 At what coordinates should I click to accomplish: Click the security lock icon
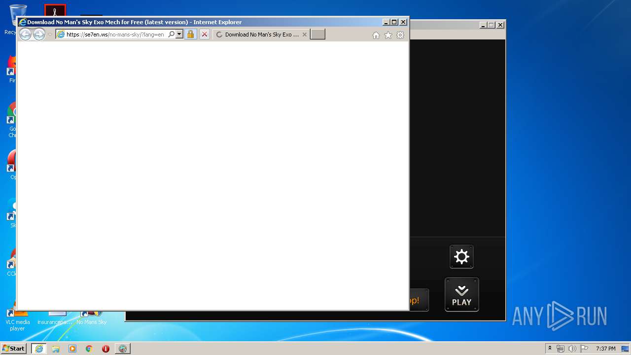click(191, 35)
